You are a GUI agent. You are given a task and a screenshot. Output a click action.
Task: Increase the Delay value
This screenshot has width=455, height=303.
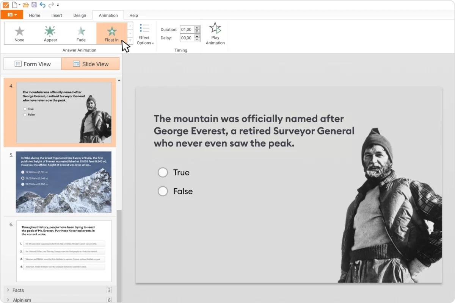point(197,36)
